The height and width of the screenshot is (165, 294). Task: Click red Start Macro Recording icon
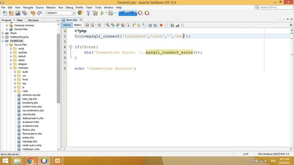click(161, 25)
